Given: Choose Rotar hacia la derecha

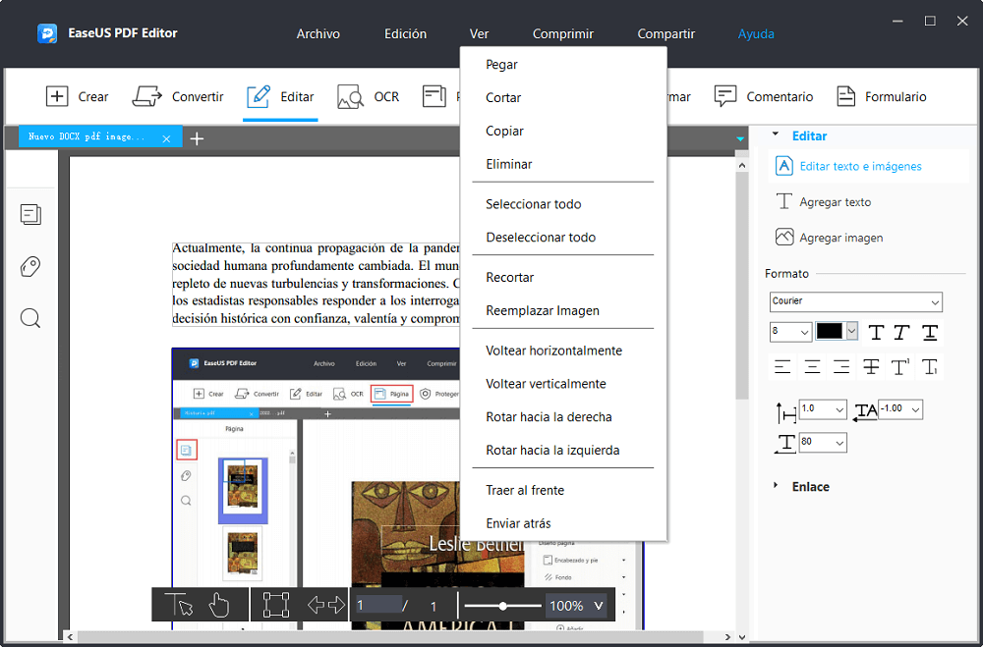Looking at the screenshot, I should pos(563,417).
